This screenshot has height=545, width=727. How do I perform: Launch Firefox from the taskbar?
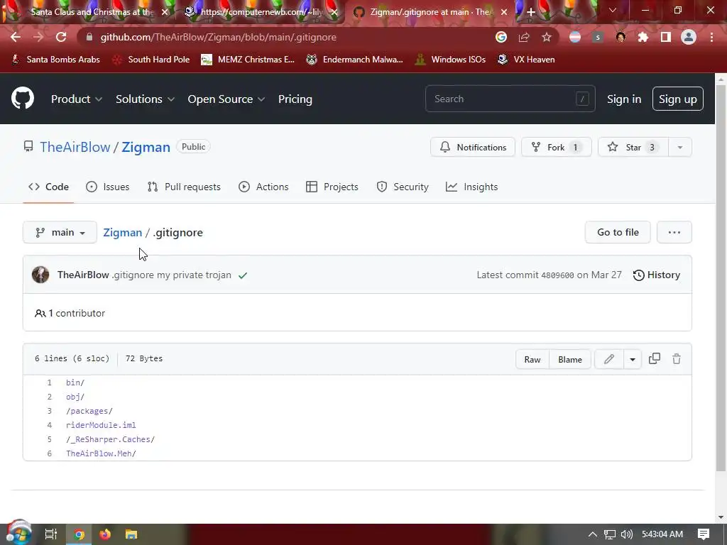pos(105,534)
